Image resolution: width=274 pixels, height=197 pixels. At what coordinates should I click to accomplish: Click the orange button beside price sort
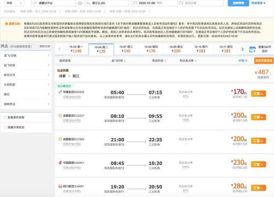coord(264,61)
